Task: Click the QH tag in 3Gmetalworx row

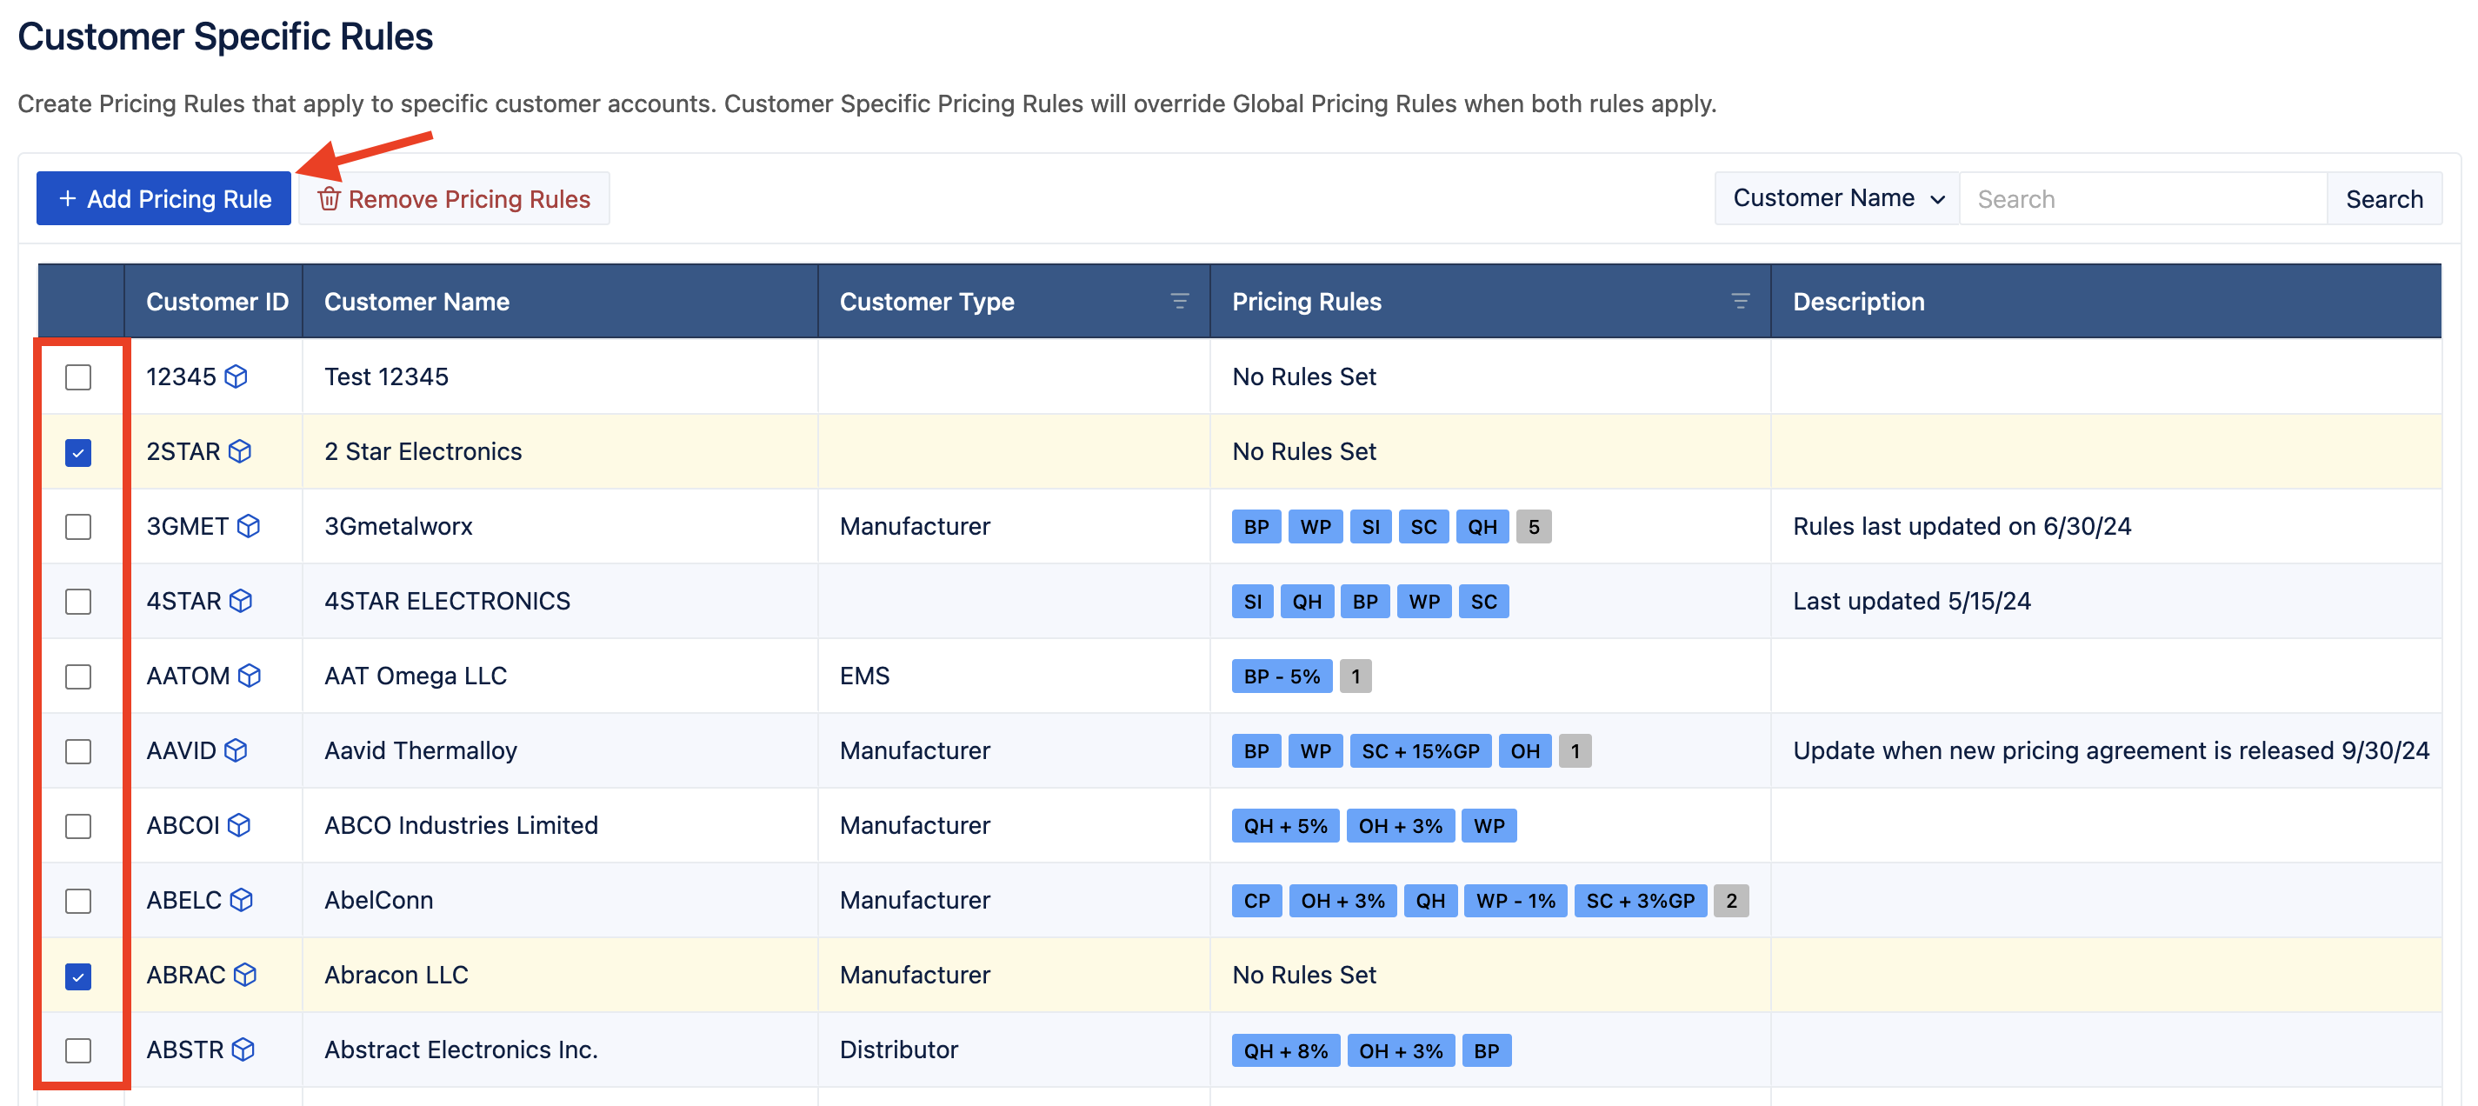Action: click(1482, 527)
